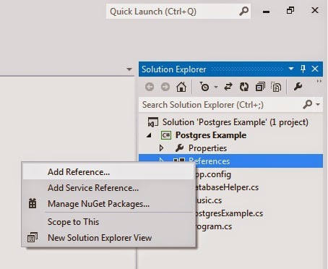
Task: Close the Visual Studio window
Action: [315, 10]
